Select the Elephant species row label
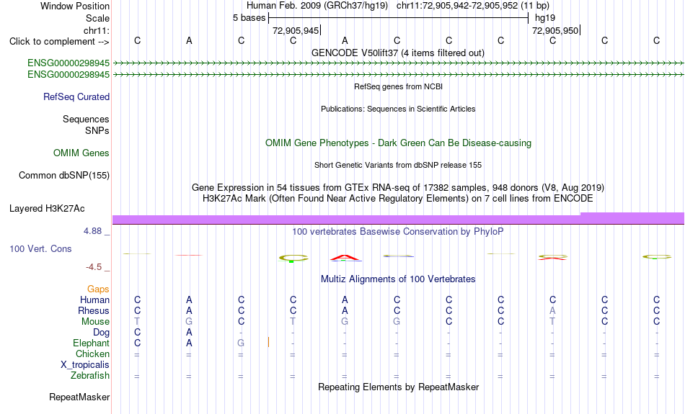This screenshot has width=685, height=414. click(92, 343)
